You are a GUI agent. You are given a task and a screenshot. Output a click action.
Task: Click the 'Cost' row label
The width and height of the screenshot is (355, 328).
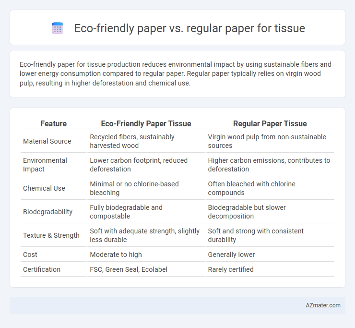pyautogui.click(x=30, y=255)
